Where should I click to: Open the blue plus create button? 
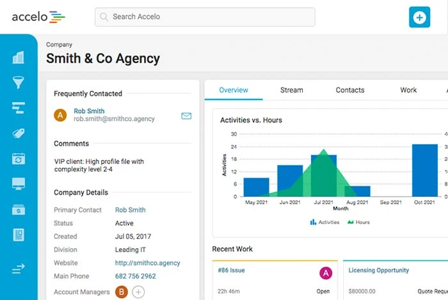tap(419, 17)
